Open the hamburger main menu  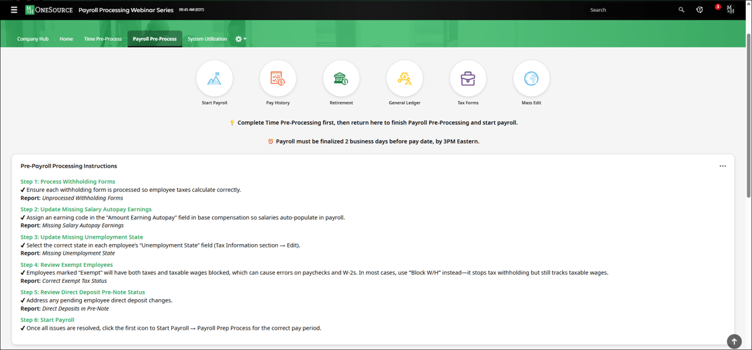pos(13,10)
